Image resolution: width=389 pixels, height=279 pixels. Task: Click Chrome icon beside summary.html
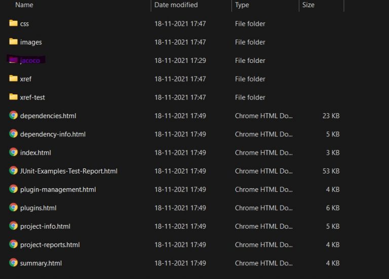pos(13,263)
